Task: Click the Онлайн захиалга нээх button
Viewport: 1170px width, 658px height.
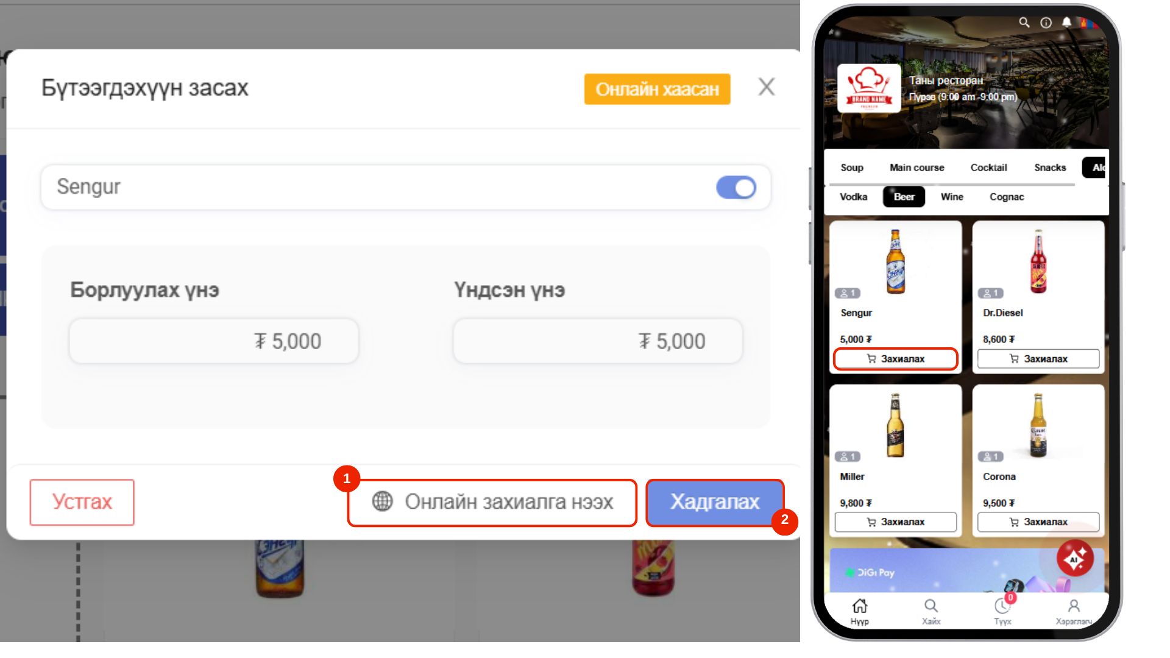Action: [x=492, y=502]
